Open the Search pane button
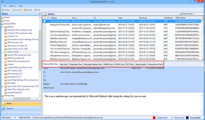This screenshot has width=205, height=120. (x=21, y=108)
